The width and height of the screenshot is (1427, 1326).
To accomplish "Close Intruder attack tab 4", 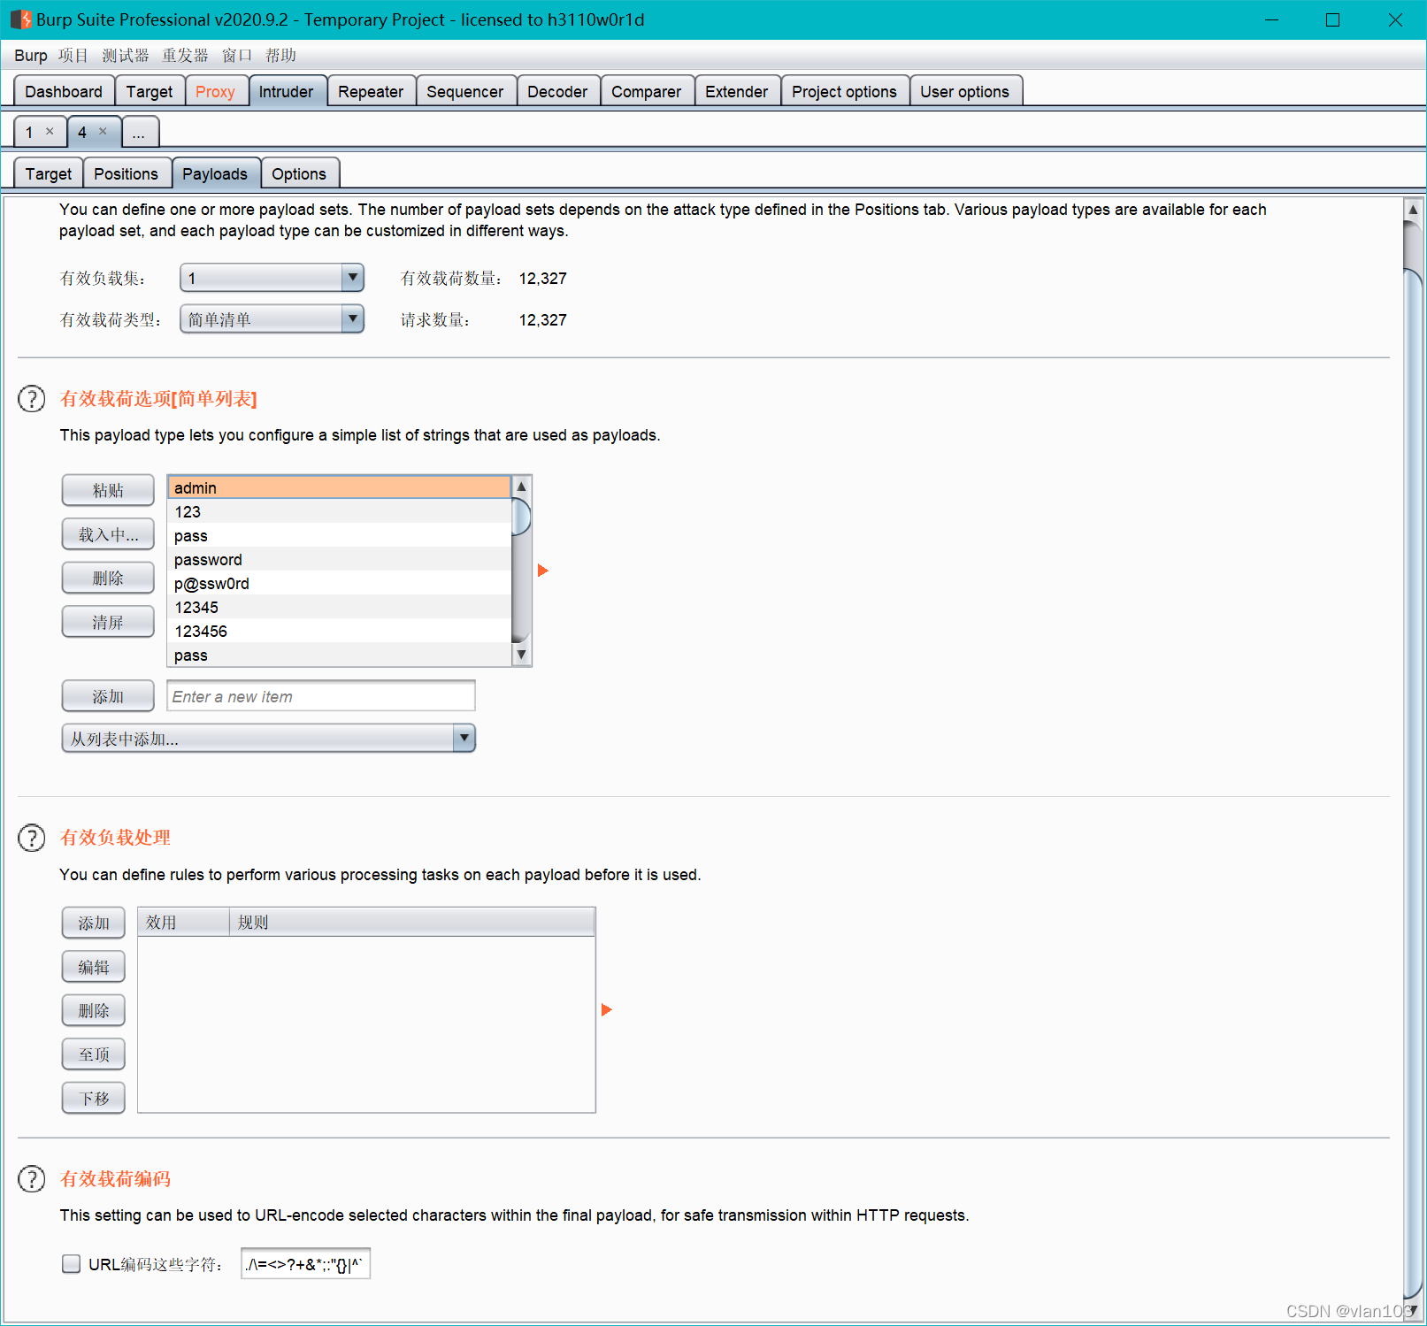I will (x=103, y=131).
